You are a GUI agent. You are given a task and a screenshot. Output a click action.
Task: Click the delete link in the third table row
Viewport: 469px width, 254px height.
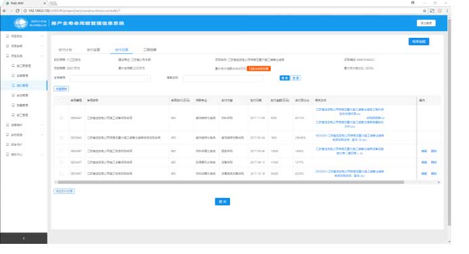click(434, 151)
